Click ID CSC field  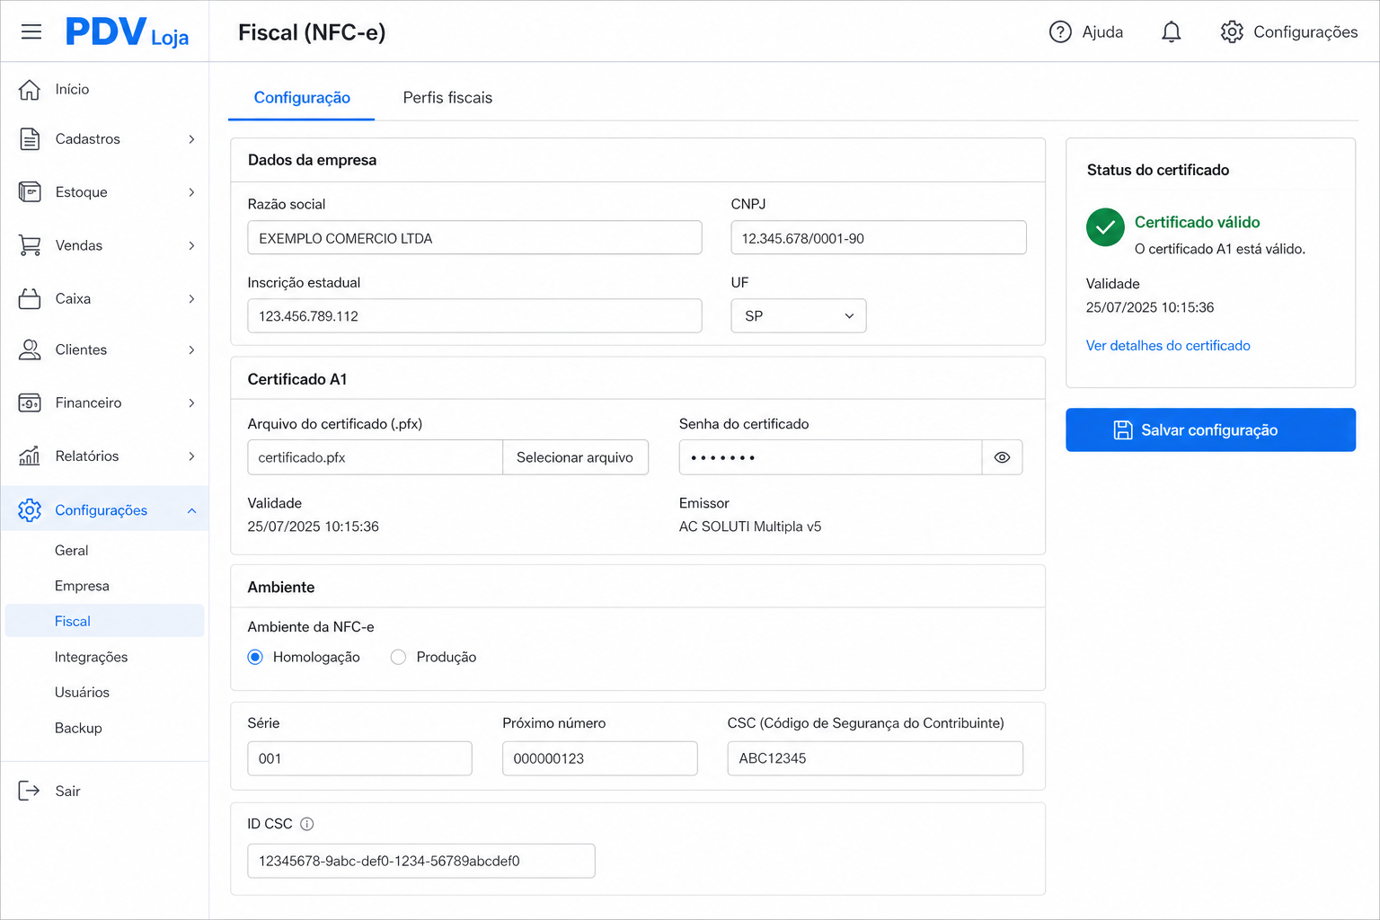(x=421, y=861)
